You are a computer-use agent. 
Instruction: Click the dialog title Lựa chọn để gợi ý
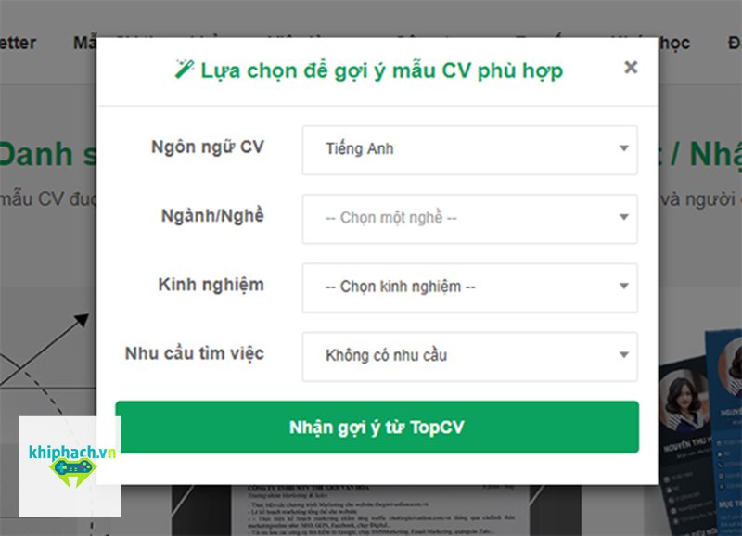point(382,70)
